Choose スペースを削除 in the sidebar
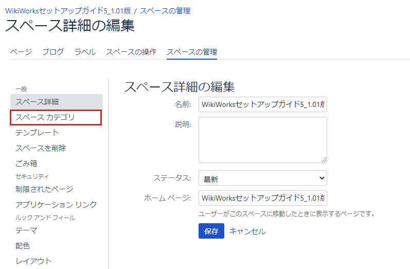This screenshot has height=269, width=410. coord(41,148)
